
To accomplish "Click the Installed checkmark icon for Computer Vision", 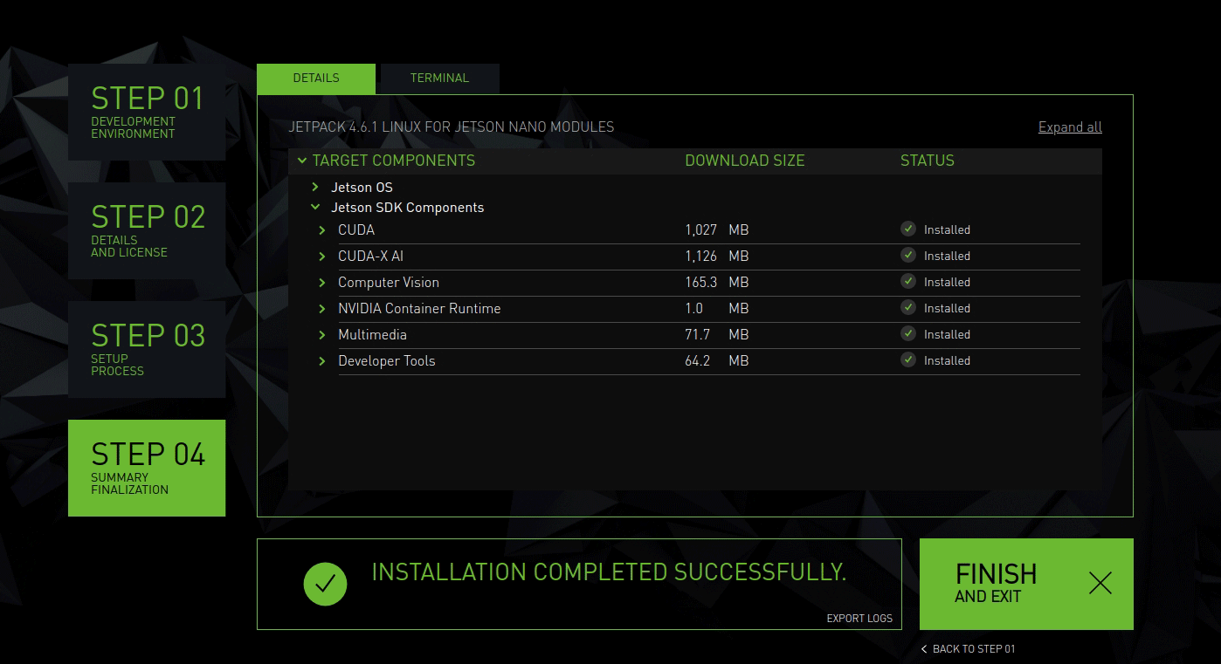I will [x=908, y=281].
